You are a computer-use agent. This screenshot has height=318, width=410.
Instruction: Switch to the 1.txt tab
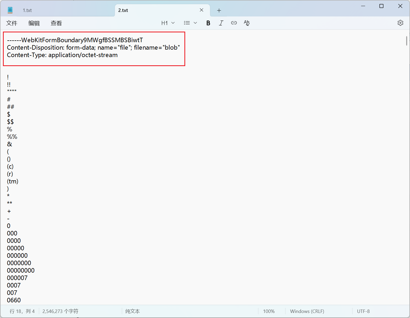point(27,10)
